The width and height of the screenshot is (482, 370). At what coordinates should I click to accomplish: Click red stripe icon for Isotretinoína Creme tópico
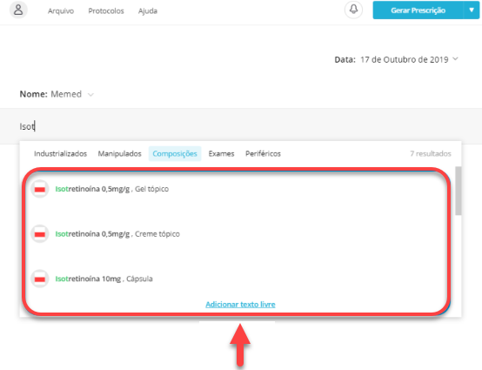(40, 234)
